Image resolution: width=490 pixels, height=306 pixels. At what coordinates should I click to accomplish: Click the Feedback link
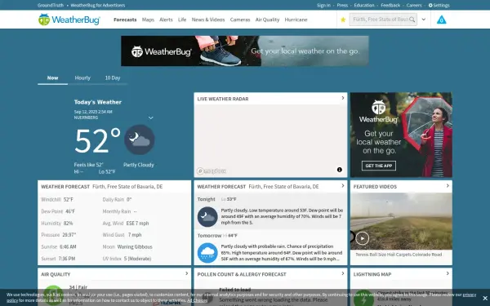pyautogui.click(x=390, y=6)
